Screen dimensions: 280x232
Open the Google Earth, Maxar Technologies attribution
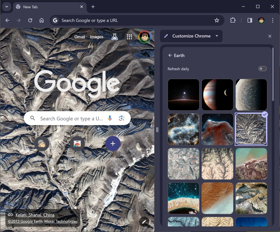click(x=43, y=221)
